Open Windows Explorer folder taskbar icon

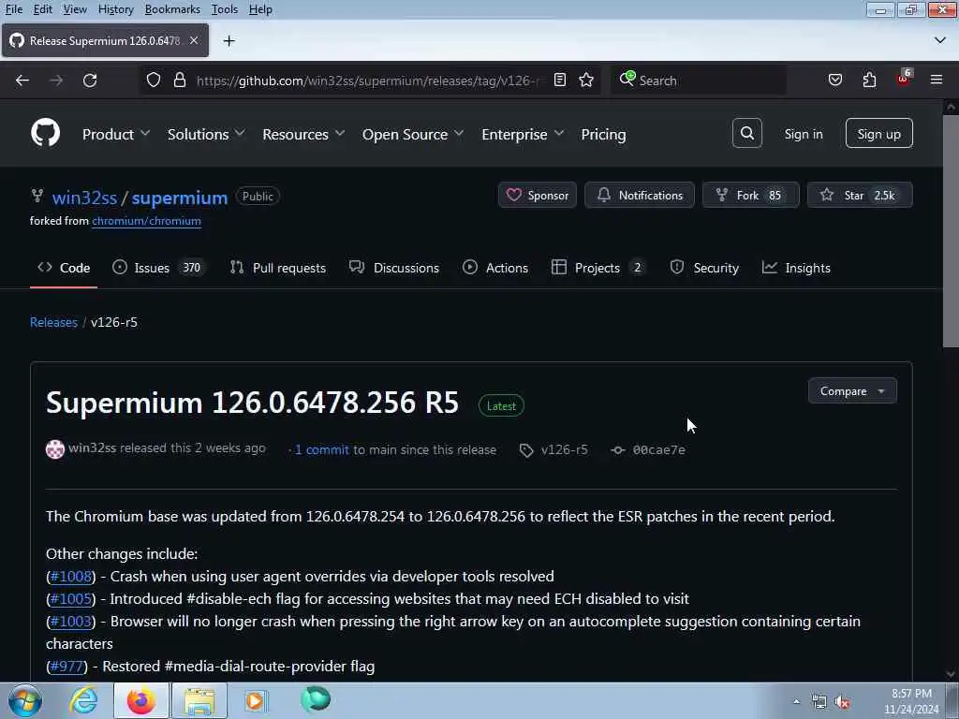[199, 700]
